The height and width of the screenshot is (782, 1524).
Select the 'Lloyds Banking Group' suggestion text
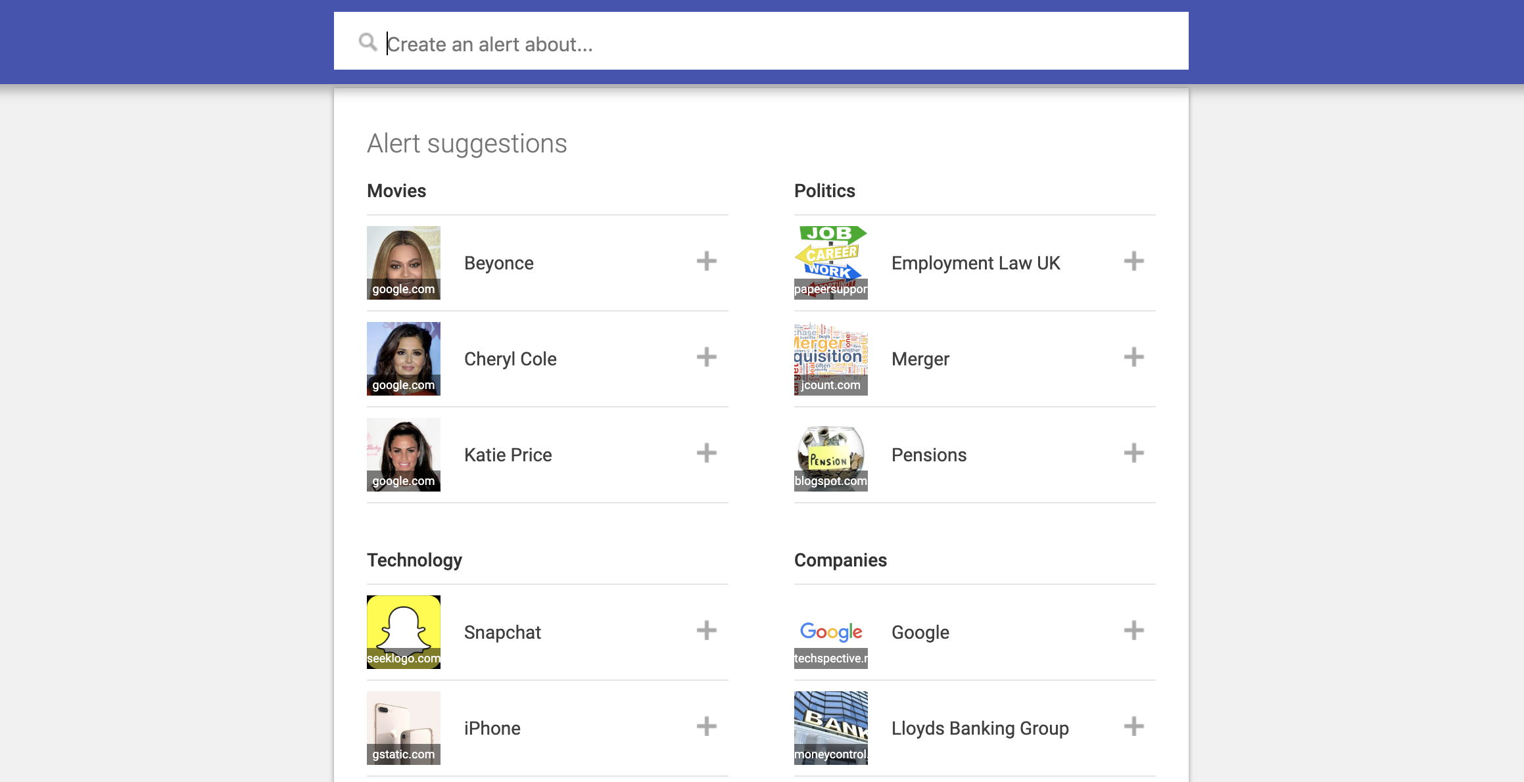click(x=980, y=729)
